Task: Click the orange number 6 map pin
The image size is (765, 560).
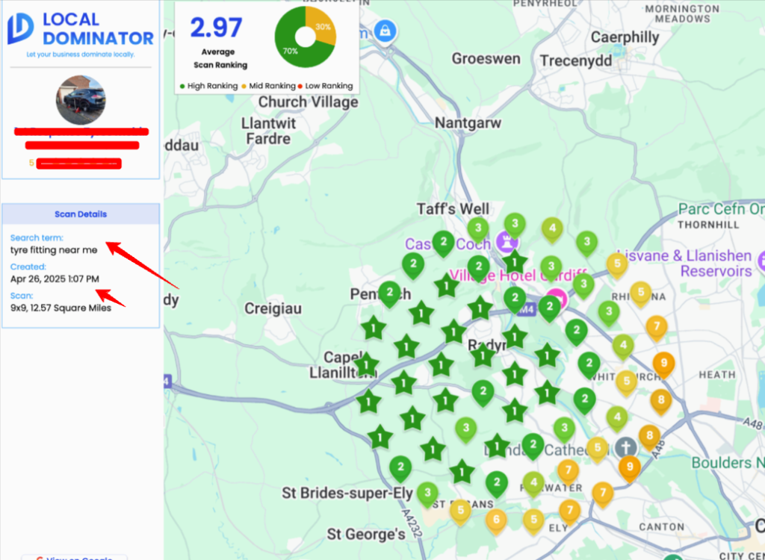Action: coord(496,520)
